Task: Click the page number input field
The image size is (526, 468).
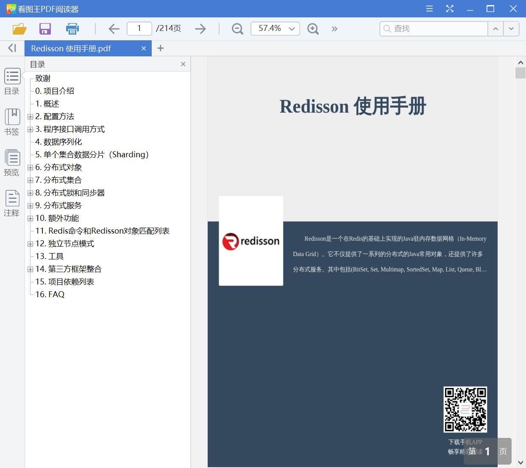Action: (139, 28)
